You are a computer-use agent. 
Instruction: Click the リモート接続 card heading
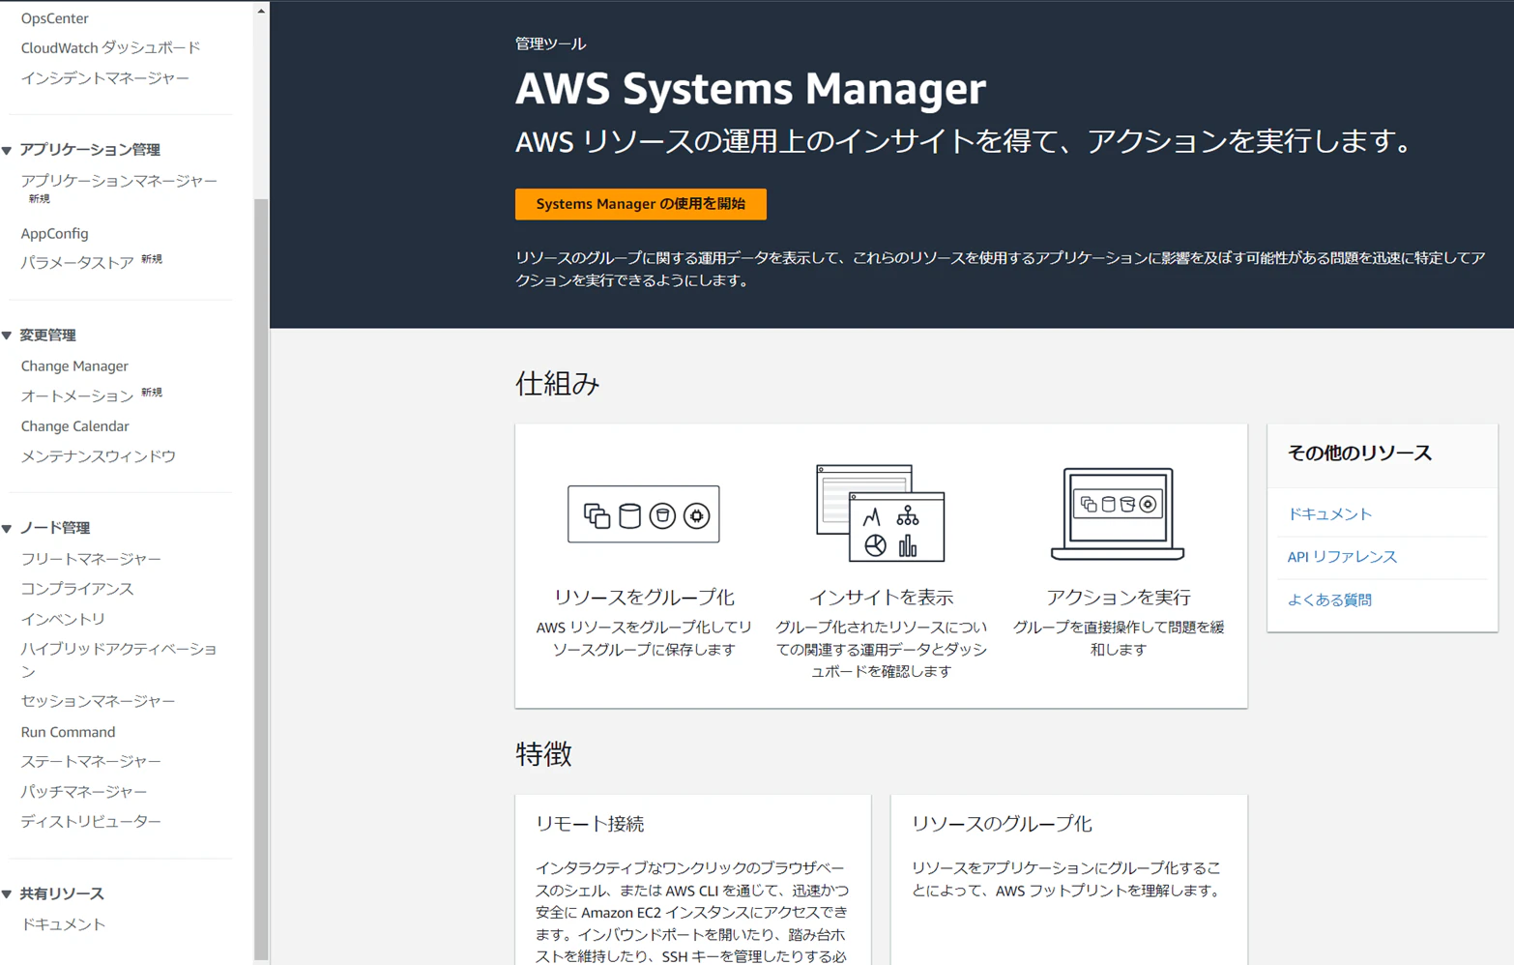click(590, 824)
